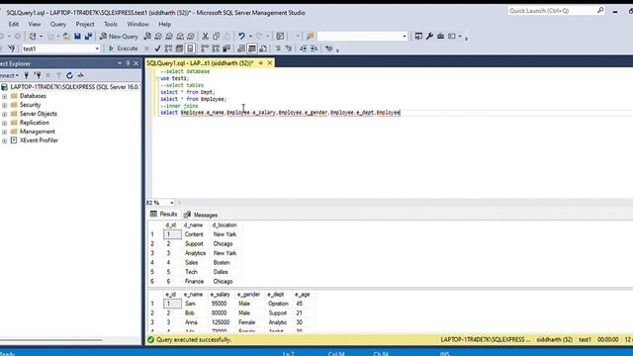Select the LAPTOP-1TR4DE7K\SQLEXPRESS server node
633x356 pixels.
pyautogui.click(x=75, y=87)
